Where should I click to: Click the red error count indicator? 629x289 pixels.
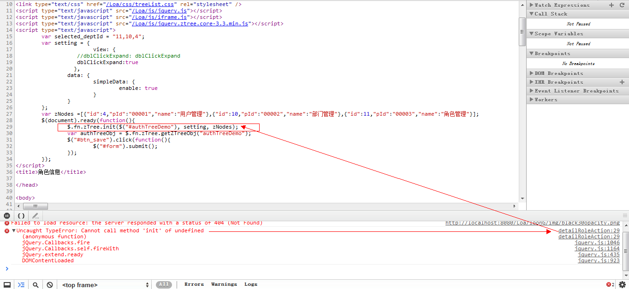(x=610, y=285)
